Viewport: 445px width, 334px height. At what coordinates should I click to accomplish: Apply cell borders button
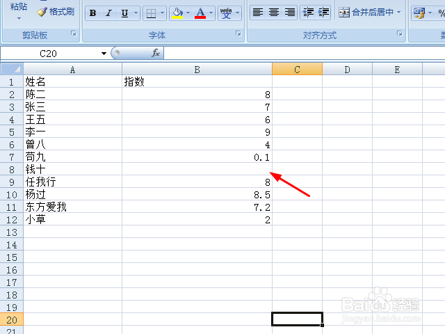151,13
